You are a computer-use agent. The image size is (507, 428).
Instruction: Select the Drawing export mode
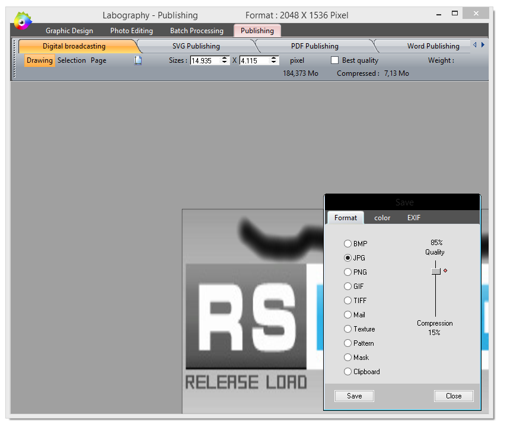tap(40, 60)
